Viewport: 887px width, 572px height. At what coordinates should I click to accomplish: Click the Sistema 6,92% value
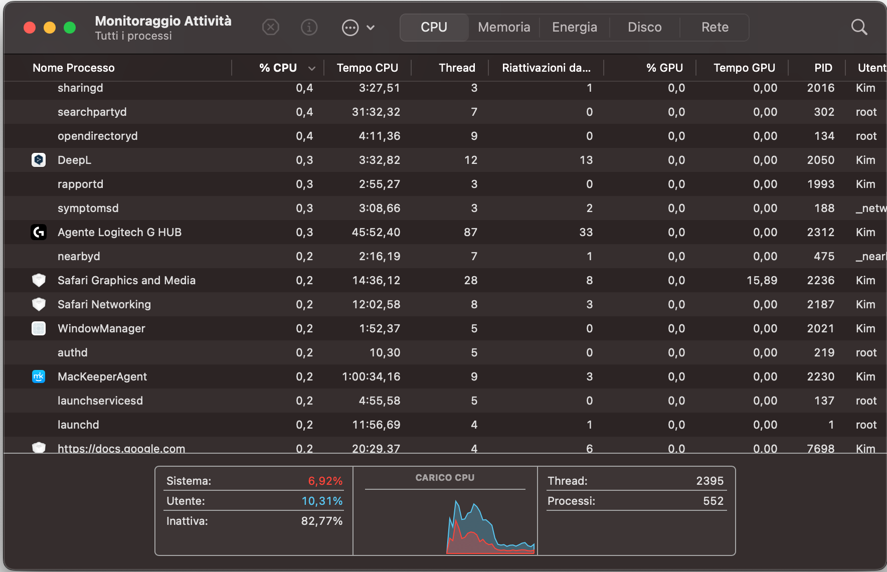click(325, 481)
